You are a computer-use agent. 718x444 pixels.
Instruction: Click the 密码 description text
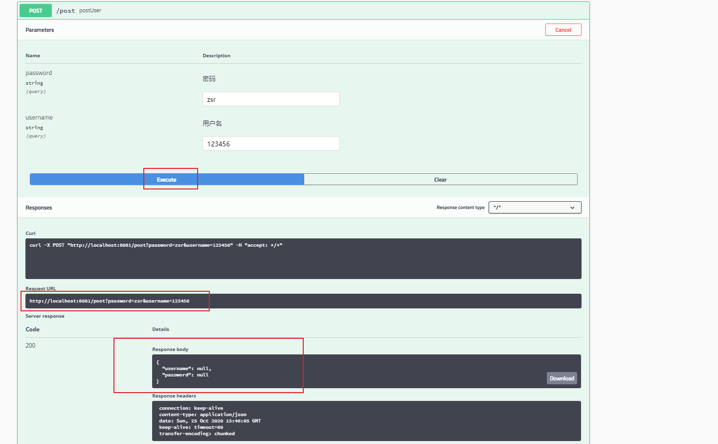click(209, 79)
